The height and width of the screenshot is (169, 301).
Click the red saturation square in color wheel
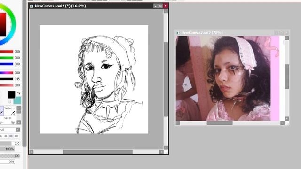point(3,24)
